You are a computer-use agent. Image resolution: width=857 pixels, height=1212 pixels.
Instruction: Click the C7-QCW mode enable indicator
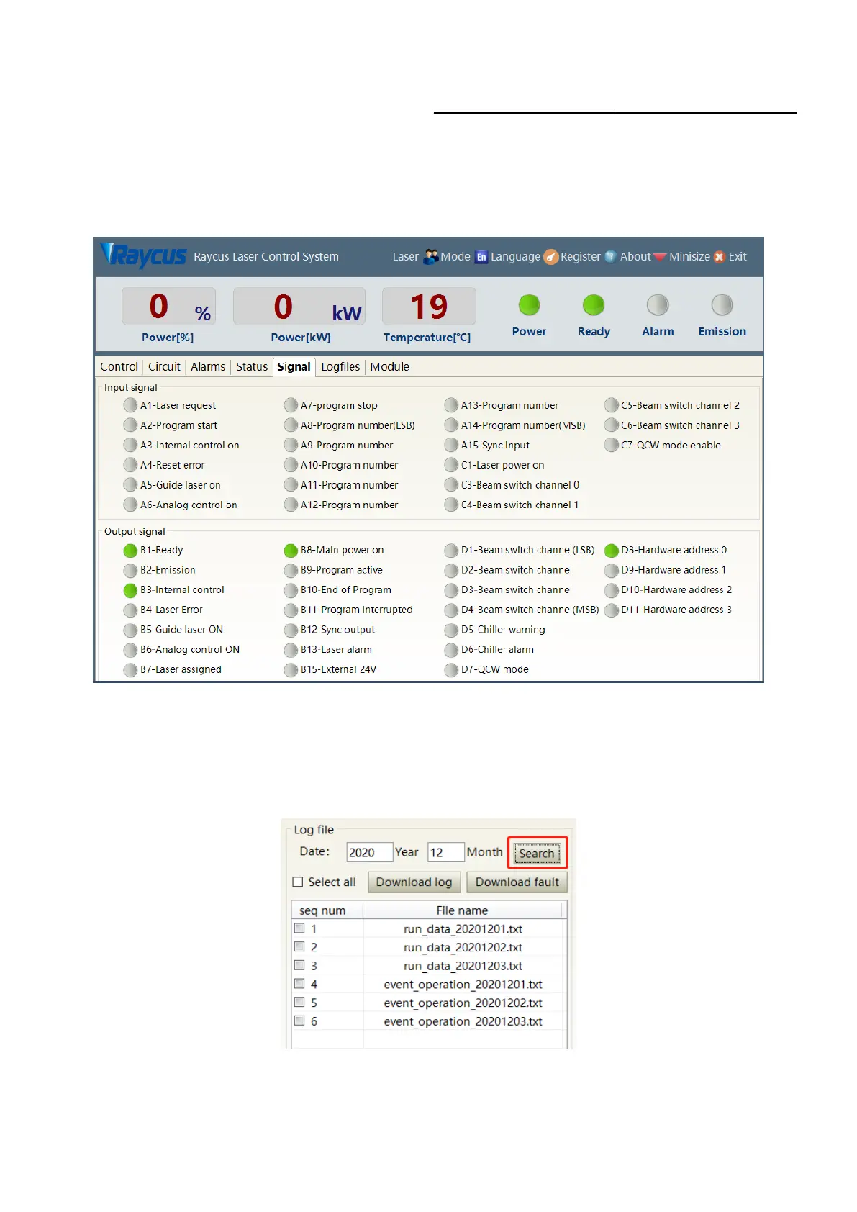coord(612,445)
